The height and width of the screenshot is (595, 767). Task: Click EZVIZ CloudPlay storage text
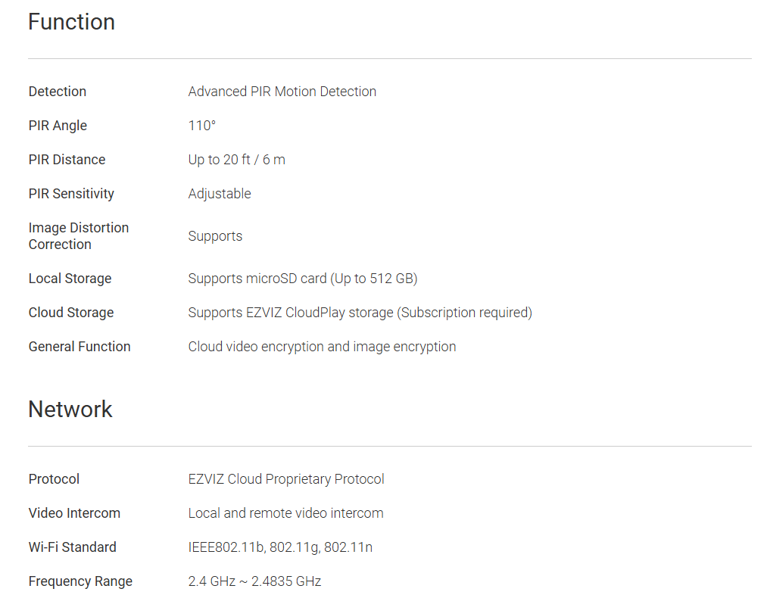point(360,313)
